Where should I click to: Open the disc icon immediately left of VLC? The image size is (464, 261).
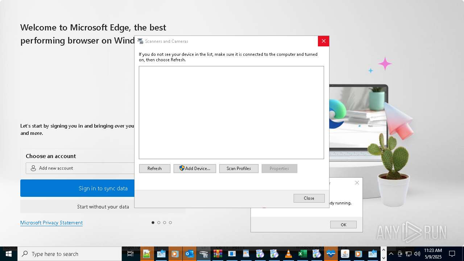[274, 254]
